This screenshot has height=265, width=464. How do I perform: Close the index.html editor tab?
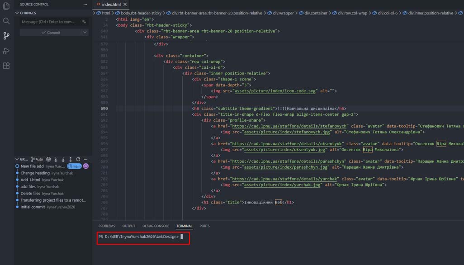(x=125, y=5)
